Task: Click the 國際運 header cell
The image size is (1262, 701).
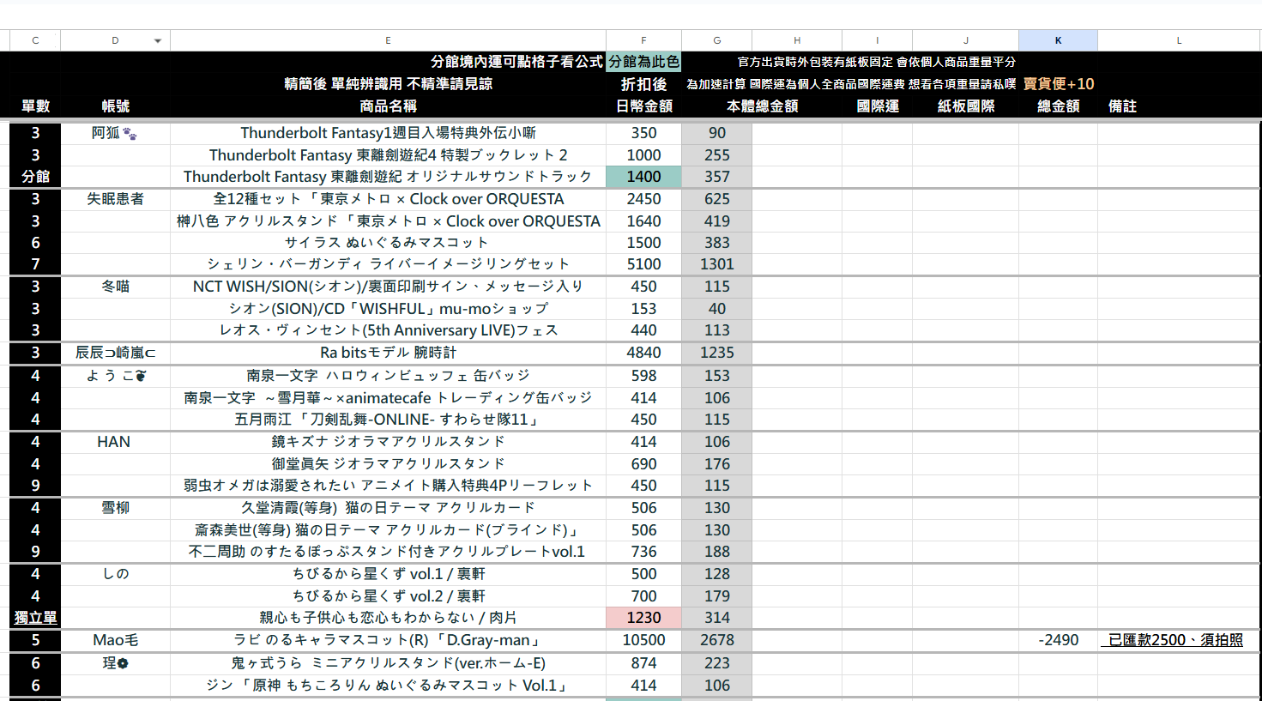Action: click(x=877, y=106)
